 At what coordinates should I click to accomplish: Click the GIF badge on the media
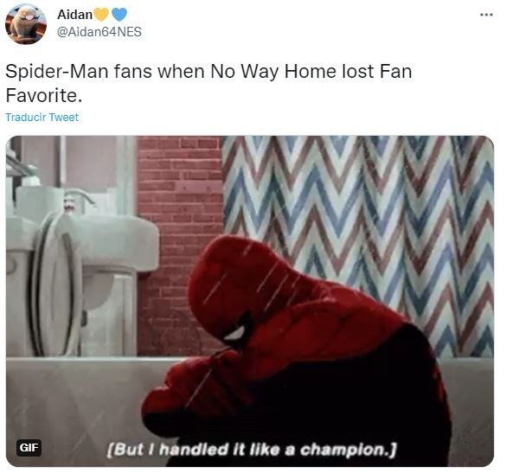[29, 448]
